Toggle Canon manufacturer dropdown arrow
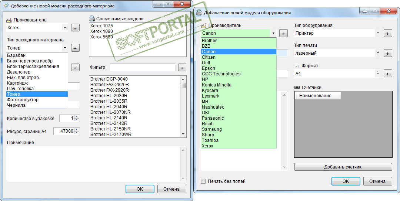 (273, 33)
